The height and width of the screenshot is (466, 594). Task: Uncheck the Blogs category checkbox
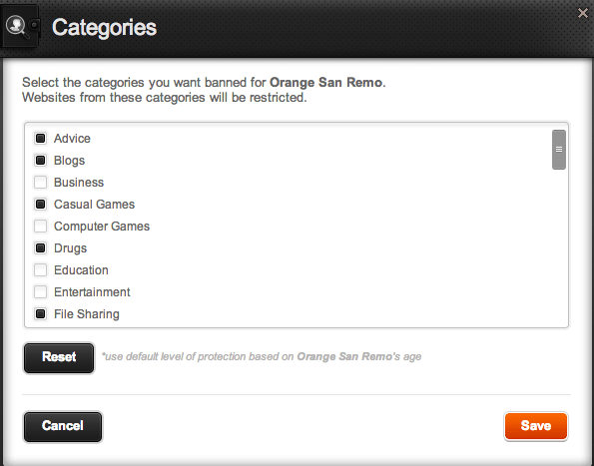[x=41, y=160]
